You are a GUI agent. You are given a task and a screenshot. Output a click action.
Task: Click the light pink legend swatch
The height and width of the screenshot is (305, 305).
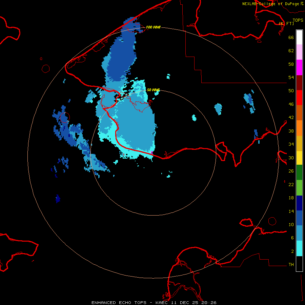[299, 52]
